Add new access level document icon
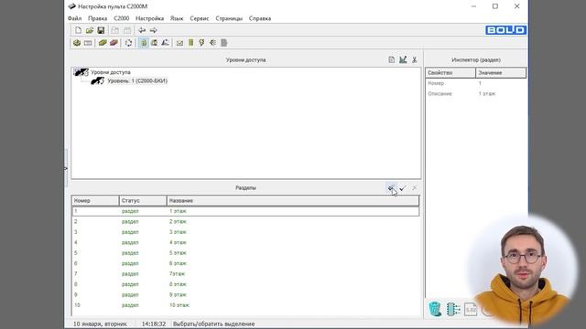 click(391, 59)
